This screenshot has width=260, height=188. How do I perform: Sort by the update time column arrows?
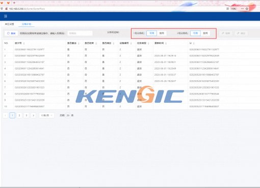166,43
